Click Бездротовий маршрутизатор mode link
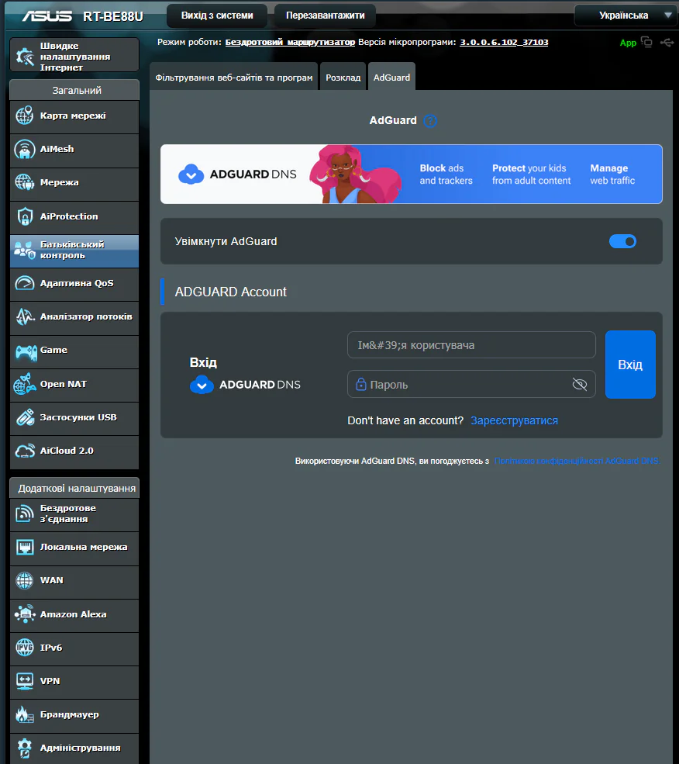 click(290, 43)
